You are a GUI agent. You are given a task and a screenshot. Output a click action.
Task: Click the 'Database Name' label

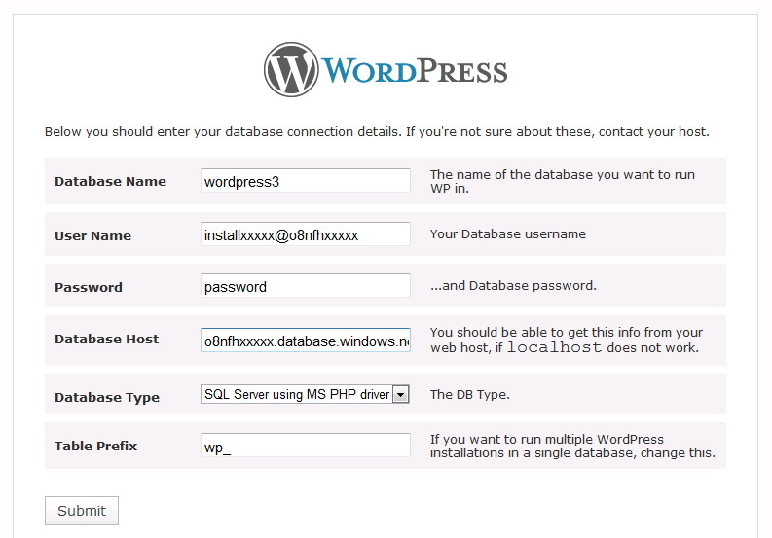[x=110, y=182]
